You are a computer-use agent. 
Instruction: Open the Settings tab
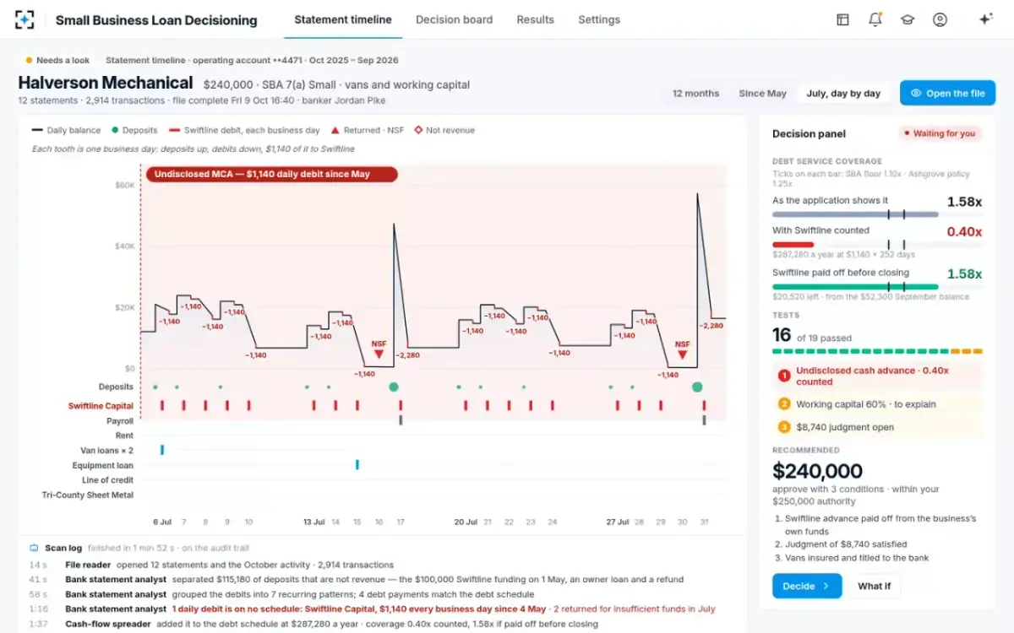[599, 19]
